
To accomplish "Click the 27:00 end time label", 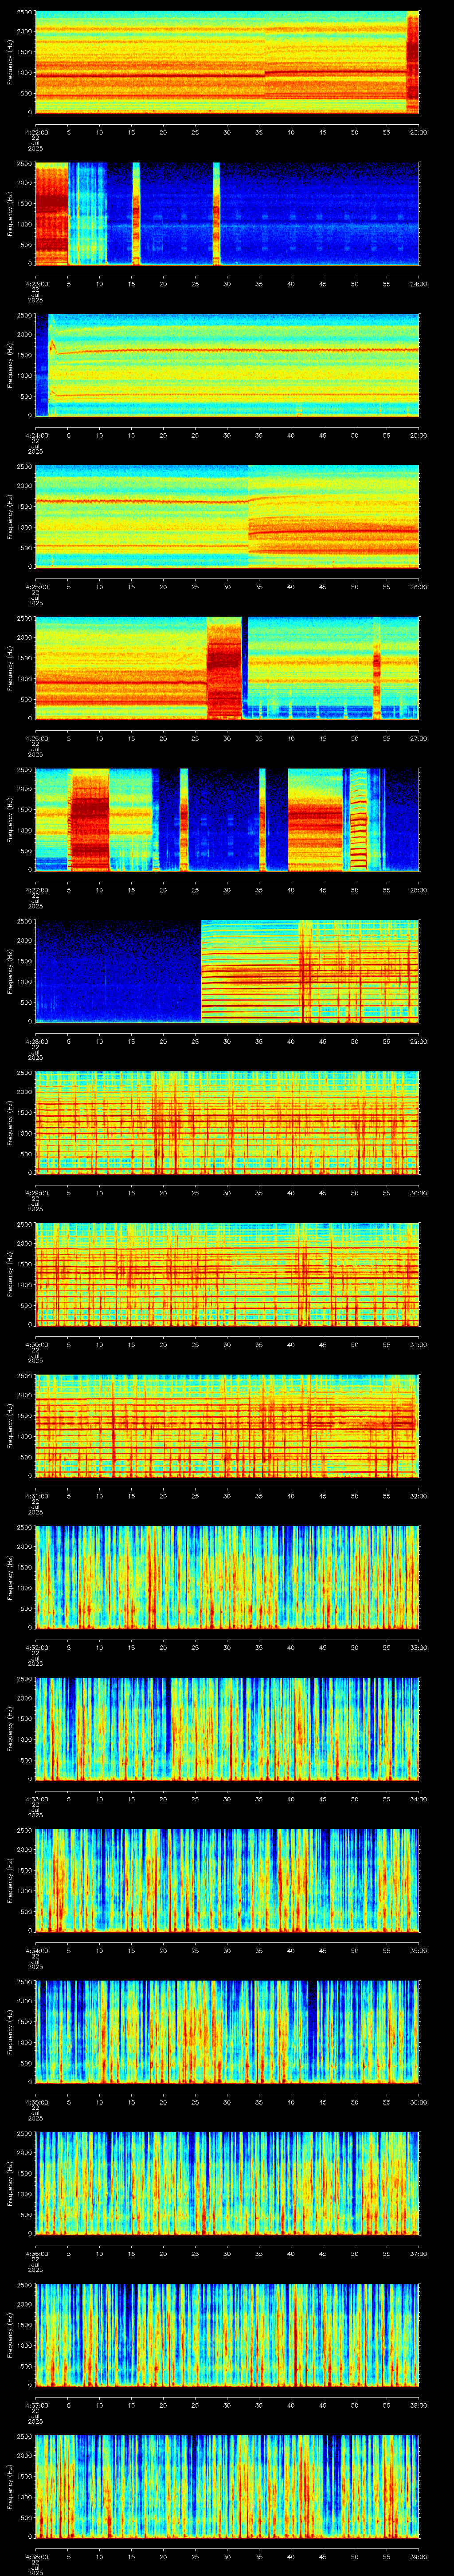I will pyautogui.click(x=418, y=738).
